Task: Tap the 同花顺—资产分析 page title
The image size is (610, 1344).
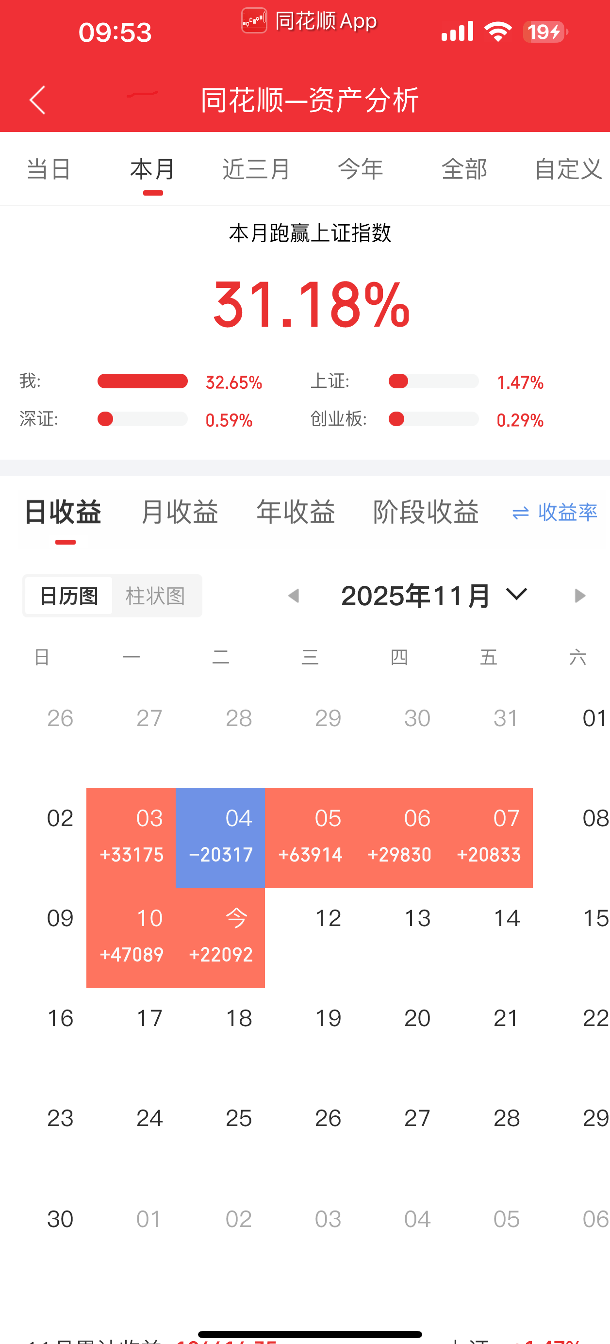Action: 310,100
